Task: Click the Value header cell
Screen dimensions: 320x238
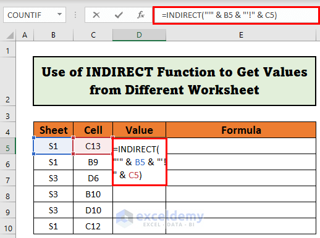Action: click(139, 130)
